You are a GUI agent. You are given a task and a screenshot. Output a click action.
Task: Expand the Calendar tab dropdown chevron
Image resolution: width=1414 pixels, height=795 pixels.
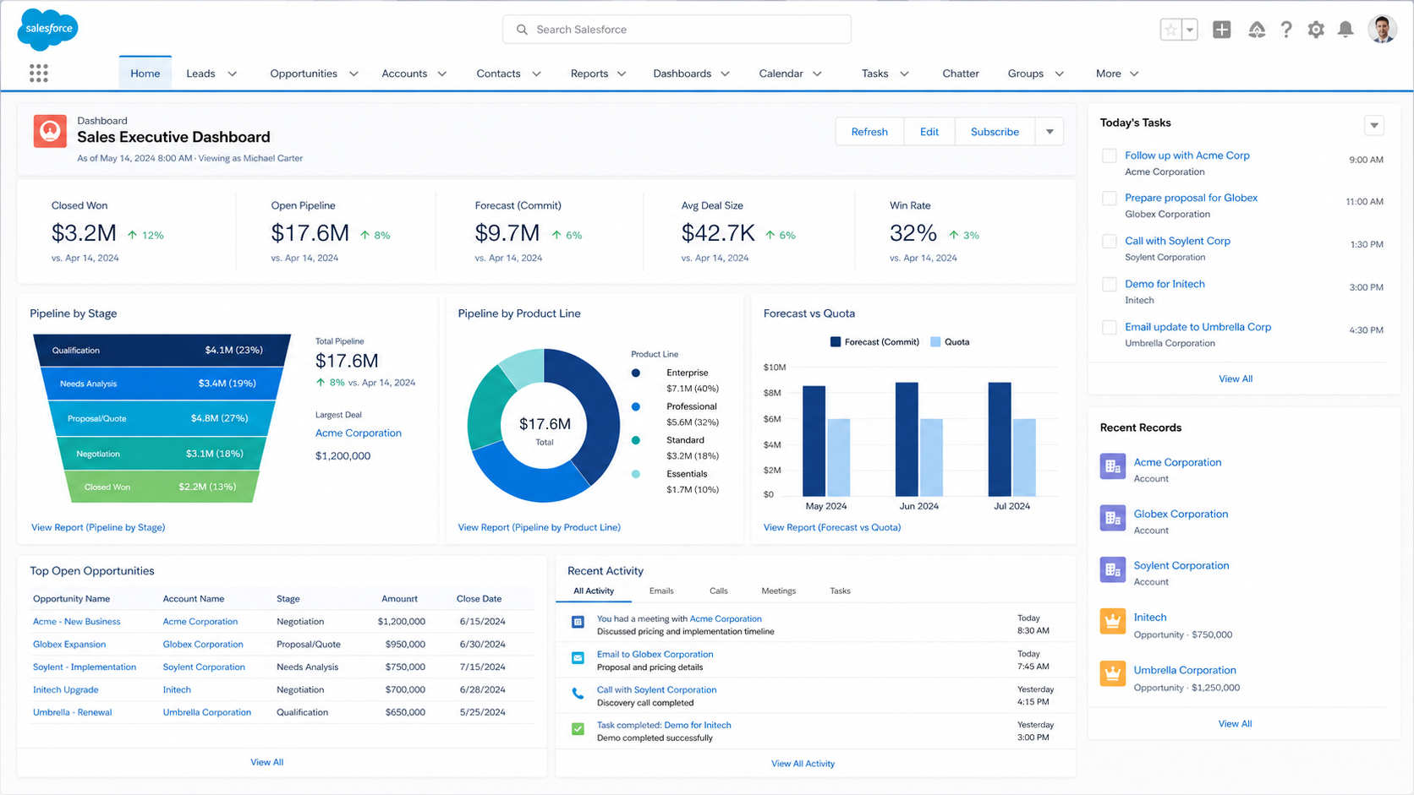click(817, 74)
